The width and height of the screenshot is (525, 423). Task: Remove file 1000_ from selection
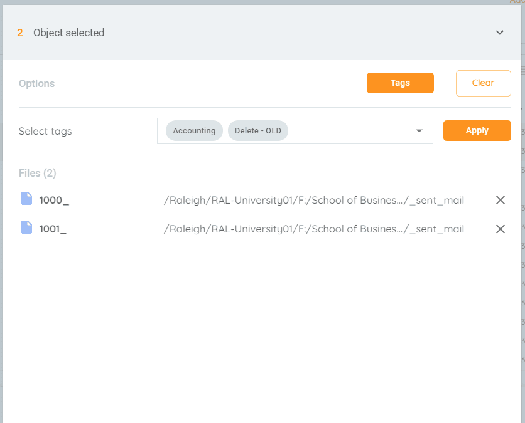(x=501, y=200)
